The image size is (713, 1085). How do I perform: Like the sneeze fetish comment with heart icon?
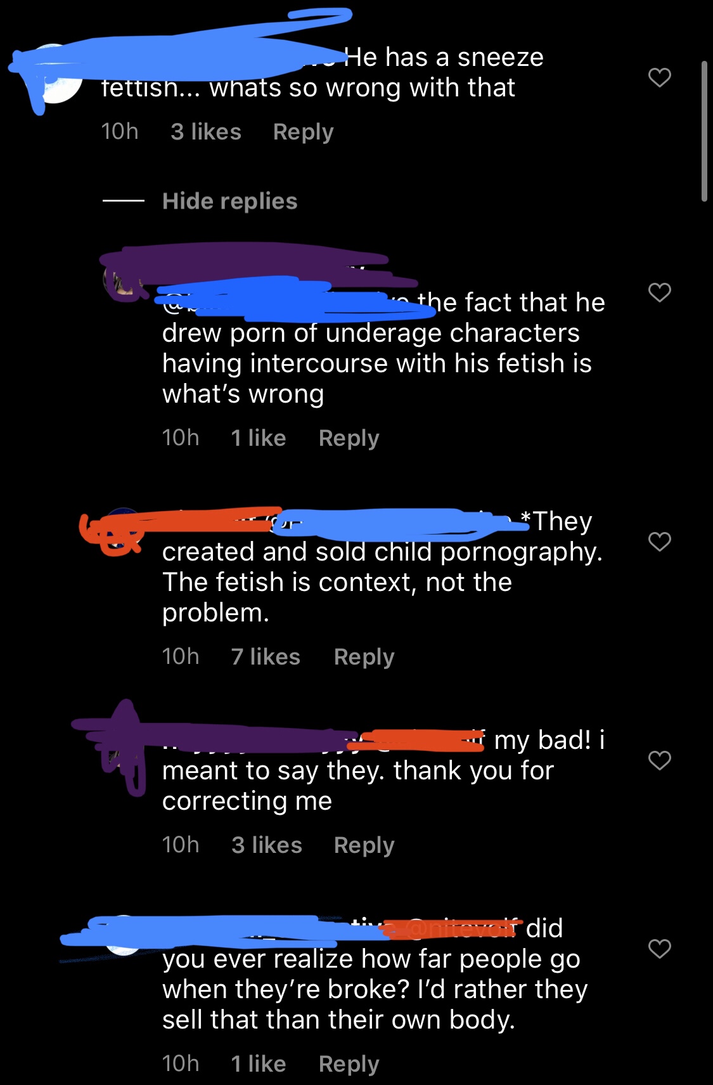click(x=660, y=77)
